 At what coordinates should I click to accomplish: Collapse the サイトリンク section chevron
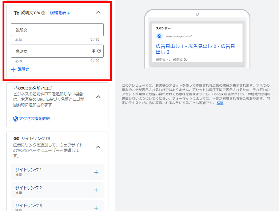(x=98, y=147)
